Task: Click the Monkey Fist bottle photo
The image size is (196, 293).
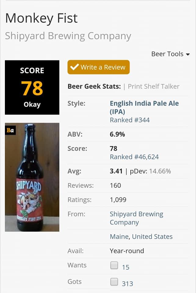Action: click(32, 177)
